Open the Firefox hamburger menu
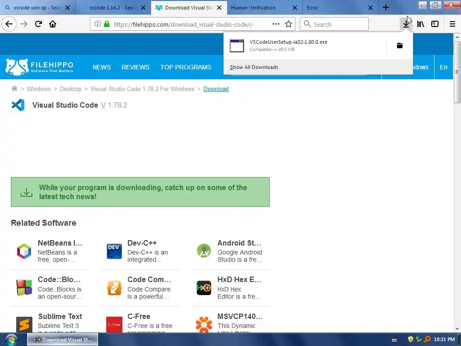The height and width of the screenshot is (346, 461). coord(452,24)
